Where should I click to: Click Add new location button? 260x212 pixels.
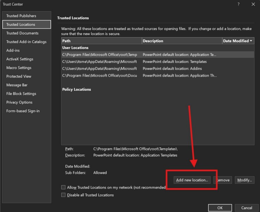click(x=192, y=180)
